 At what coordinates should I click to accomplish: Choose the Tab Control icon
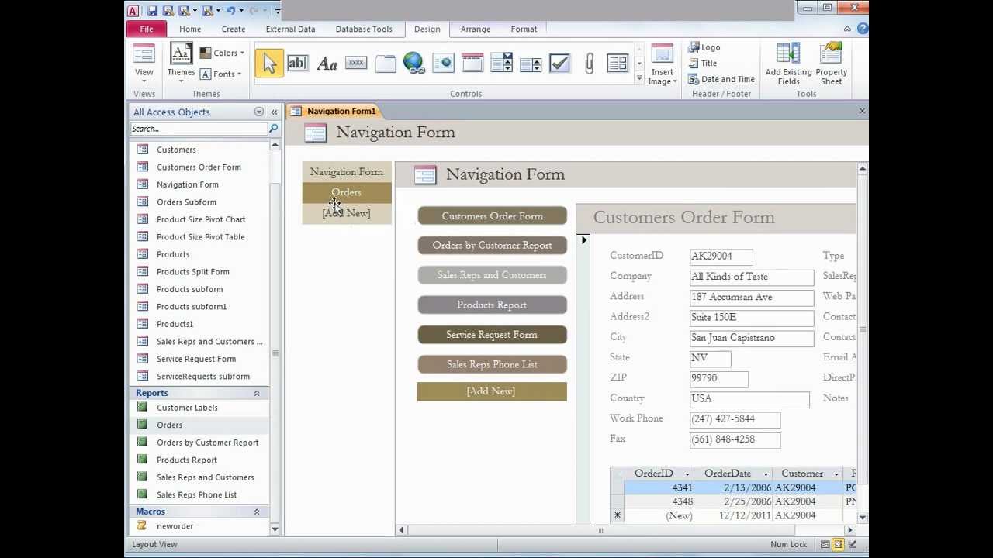pos(386,64)
